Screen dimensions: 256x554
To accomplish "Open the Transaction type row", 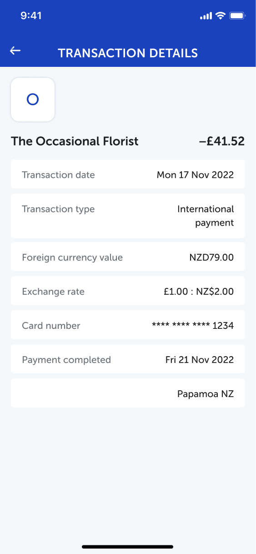I will (128, 216).
